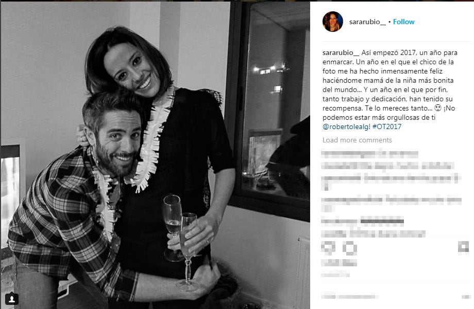Open the username starting the third blurred comment
Image resolution: width=474 pixels, height=309 pixels.
pos(341,178)
